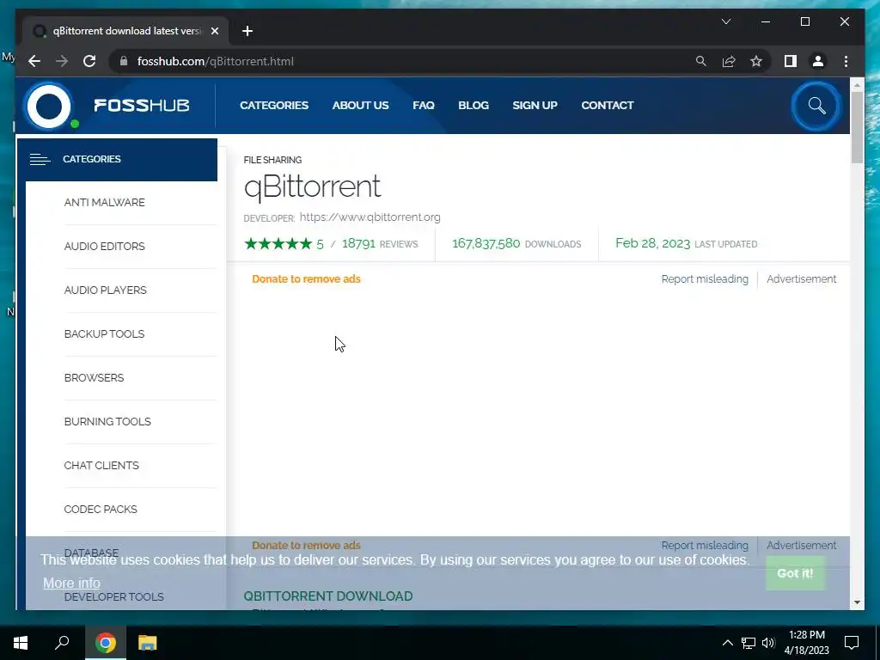The image size is (880, 660).
Task: Open volume tray icon
Action: 768,643
